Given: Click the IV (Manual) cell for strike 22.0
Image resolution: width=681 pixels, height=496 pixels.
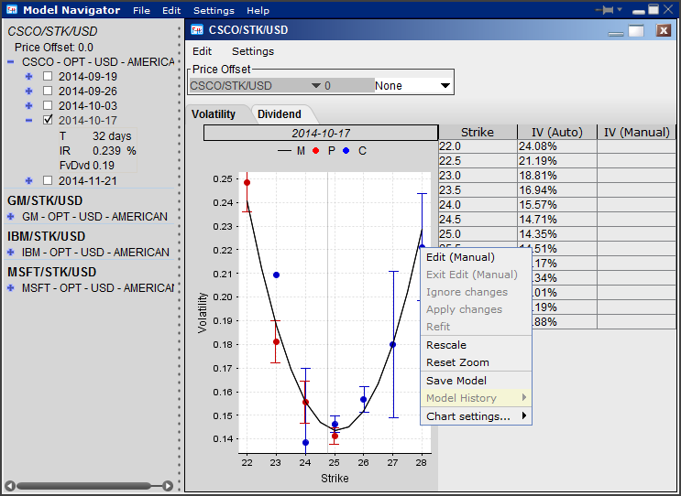Looking at the screenshot, I should click(x=636, y=146).
